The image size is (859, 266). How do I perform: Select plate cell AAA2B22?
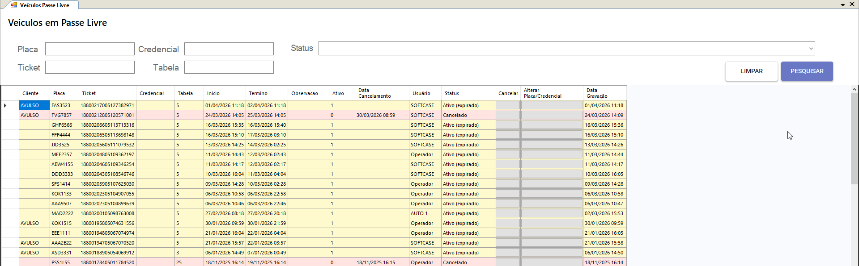(x=64, y=243)
